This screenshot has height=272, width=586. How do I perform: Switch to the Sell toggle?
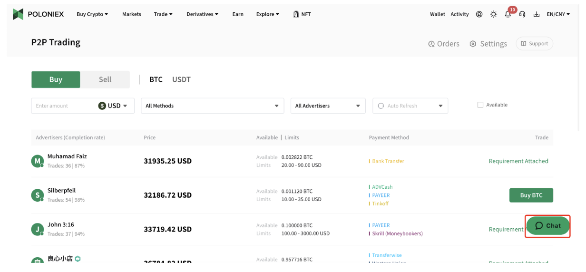105,79
